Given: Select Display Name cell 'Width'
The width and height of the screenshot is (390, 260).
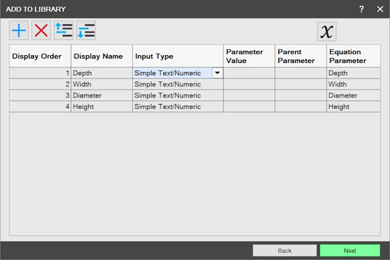Looking at the screenshot, I should pos(102,84).
